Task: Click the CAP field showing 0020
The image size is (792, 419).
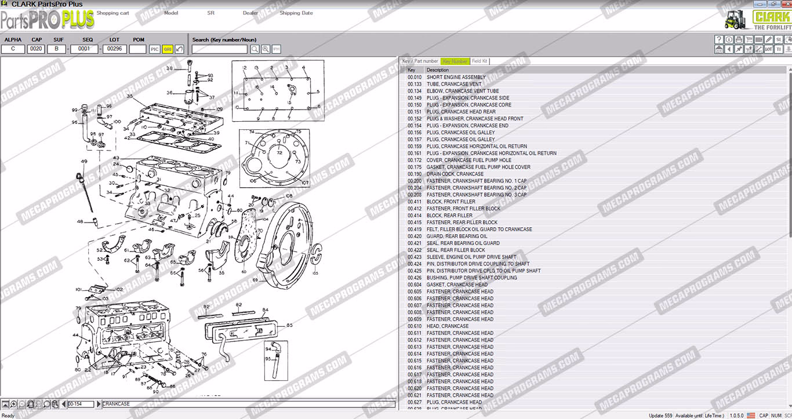Action: [36, 49]
